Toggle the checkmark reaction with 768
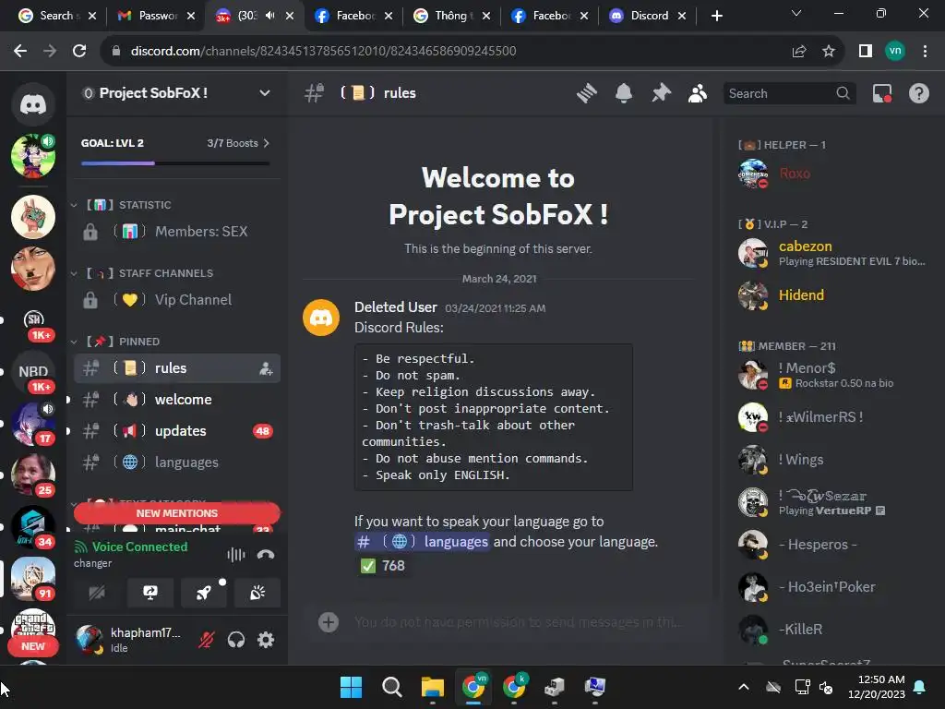 [383, 566]
